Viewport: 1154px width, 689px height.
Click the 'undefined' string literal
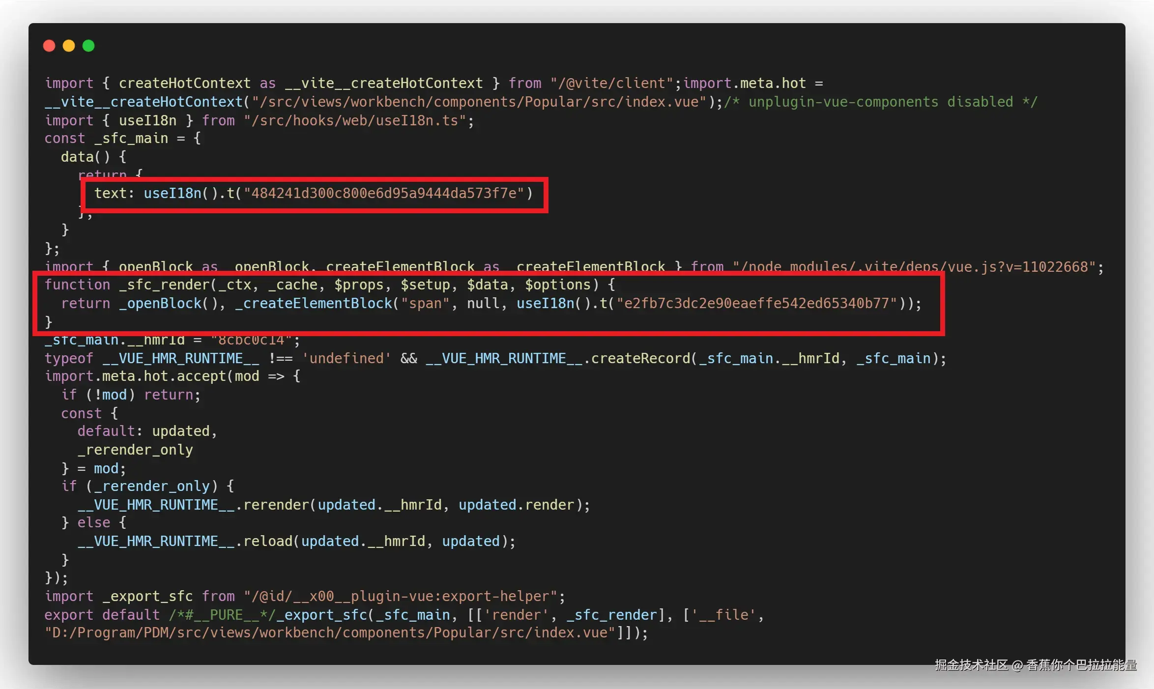[x=346, y=358]
